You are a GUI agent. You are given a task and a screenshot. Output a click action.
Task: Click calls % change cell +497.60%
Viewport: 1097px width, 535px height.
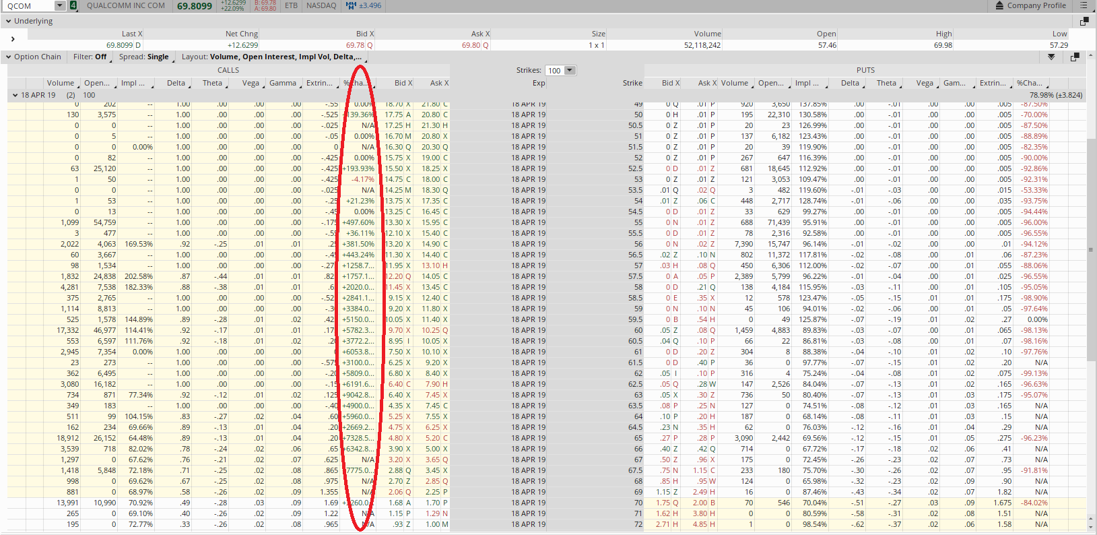[358, 222]
